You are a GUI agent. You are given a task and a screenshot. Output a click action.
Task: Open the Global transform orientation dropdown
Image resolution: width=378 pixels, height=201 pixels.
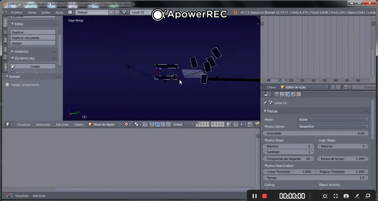(183, 124)
